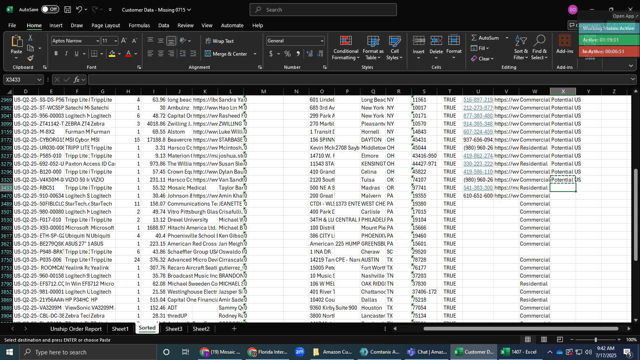This screenshot has height=360, width=640.
Task: Toggle Wrap Text
Action: coord(220,41)
